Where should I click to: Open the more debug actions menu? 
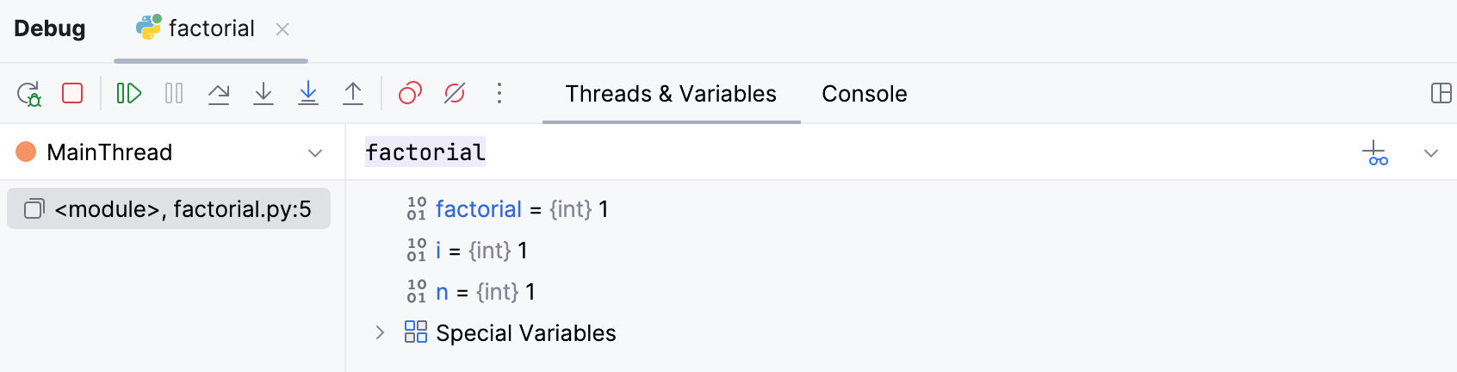499,93
